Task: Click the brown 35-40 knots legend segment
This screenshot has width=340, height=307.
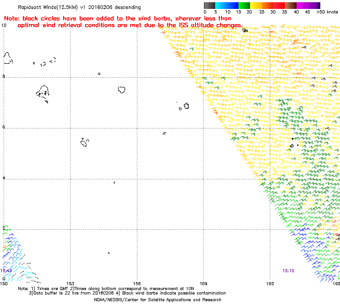Action: [291, 5]
